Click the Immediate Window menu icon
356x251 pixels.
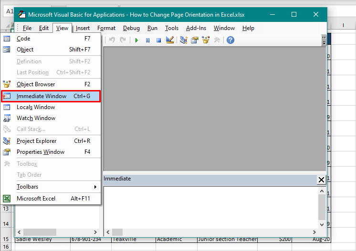click(7, 96)
